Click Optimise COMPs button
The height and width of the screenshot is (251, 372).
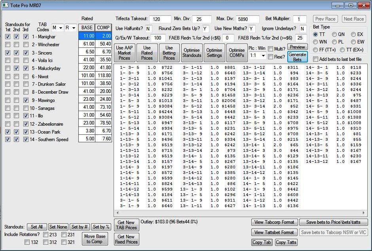click(x=237, y=53)
